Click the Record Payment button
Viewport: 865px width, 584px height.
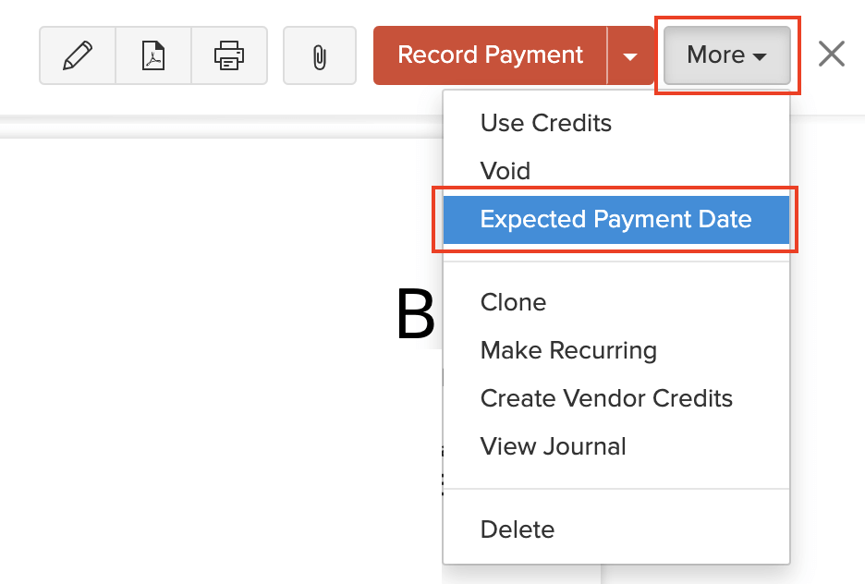[490, 55]
